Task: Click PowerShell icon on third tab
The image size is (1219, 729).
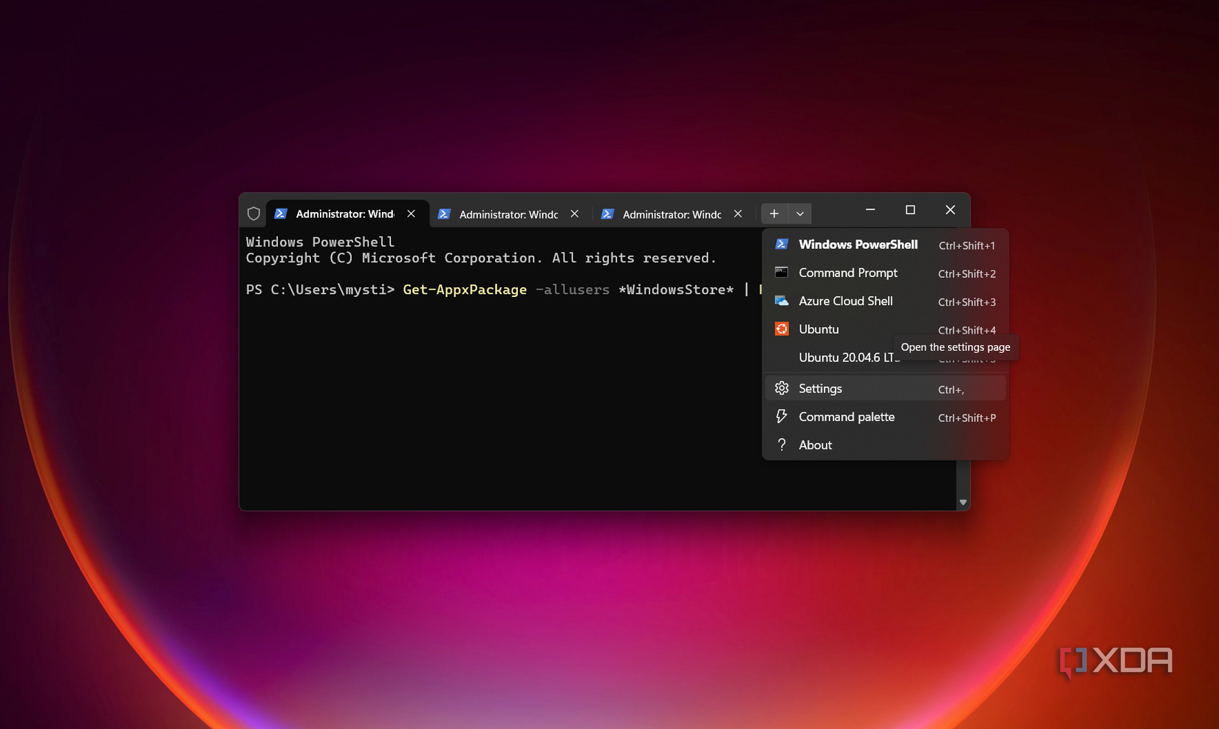Action: click(607, 214)
